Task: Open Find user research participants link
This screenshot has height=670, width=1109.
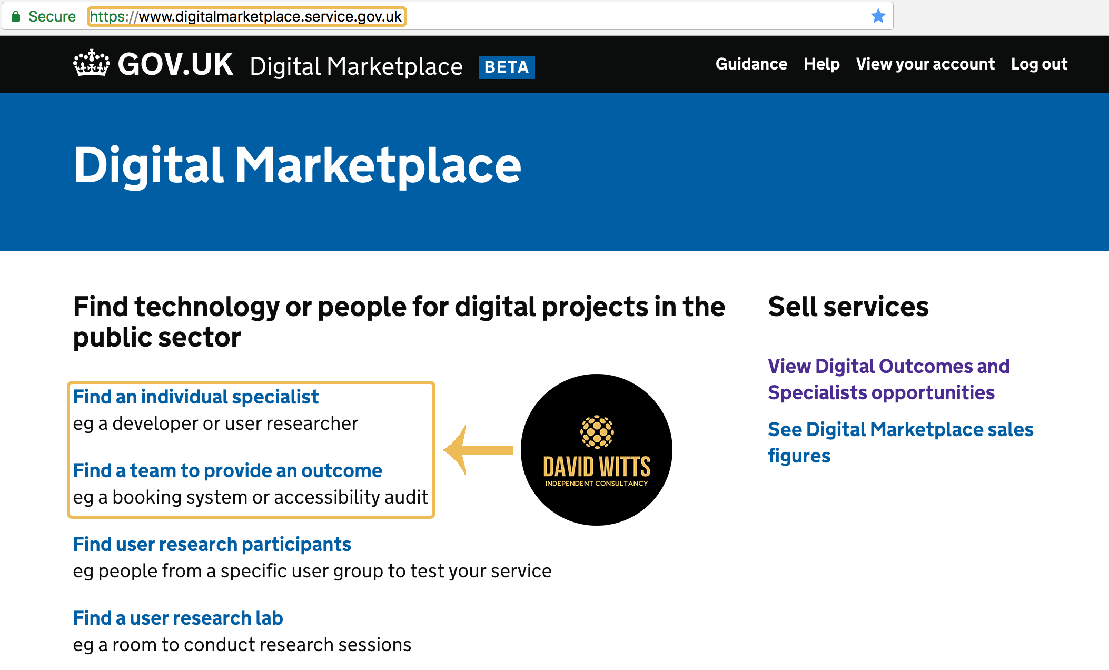Action: [212, 544]
